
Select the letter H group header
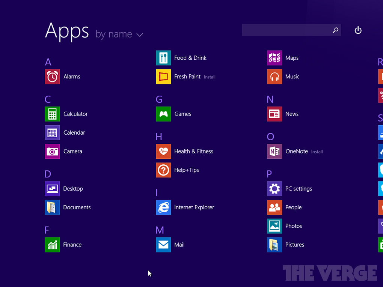pyautogui.click(x=159, y=137)
